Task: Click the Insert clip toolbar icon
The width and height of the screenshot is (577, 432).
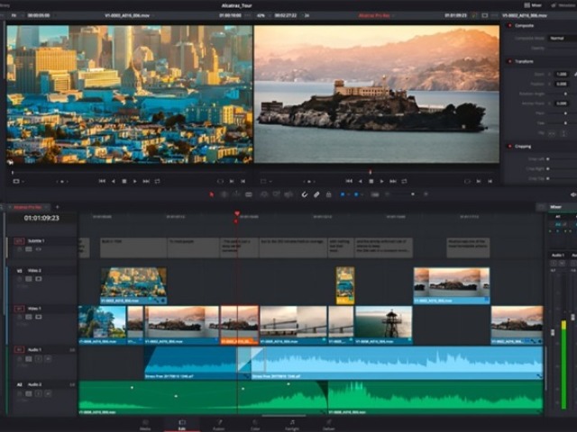Action: pyautogui.click(x=264, y=194)
